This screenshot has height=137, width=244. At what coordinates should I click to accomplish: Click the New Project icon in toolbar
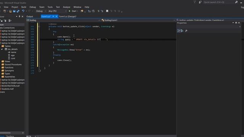[5, 11]
